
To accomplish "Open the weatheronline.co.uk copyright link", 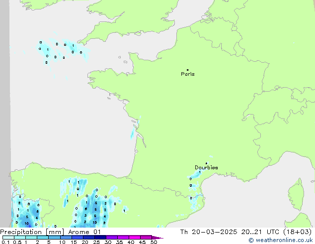I will pyautogui.click(x=281, y=240).
